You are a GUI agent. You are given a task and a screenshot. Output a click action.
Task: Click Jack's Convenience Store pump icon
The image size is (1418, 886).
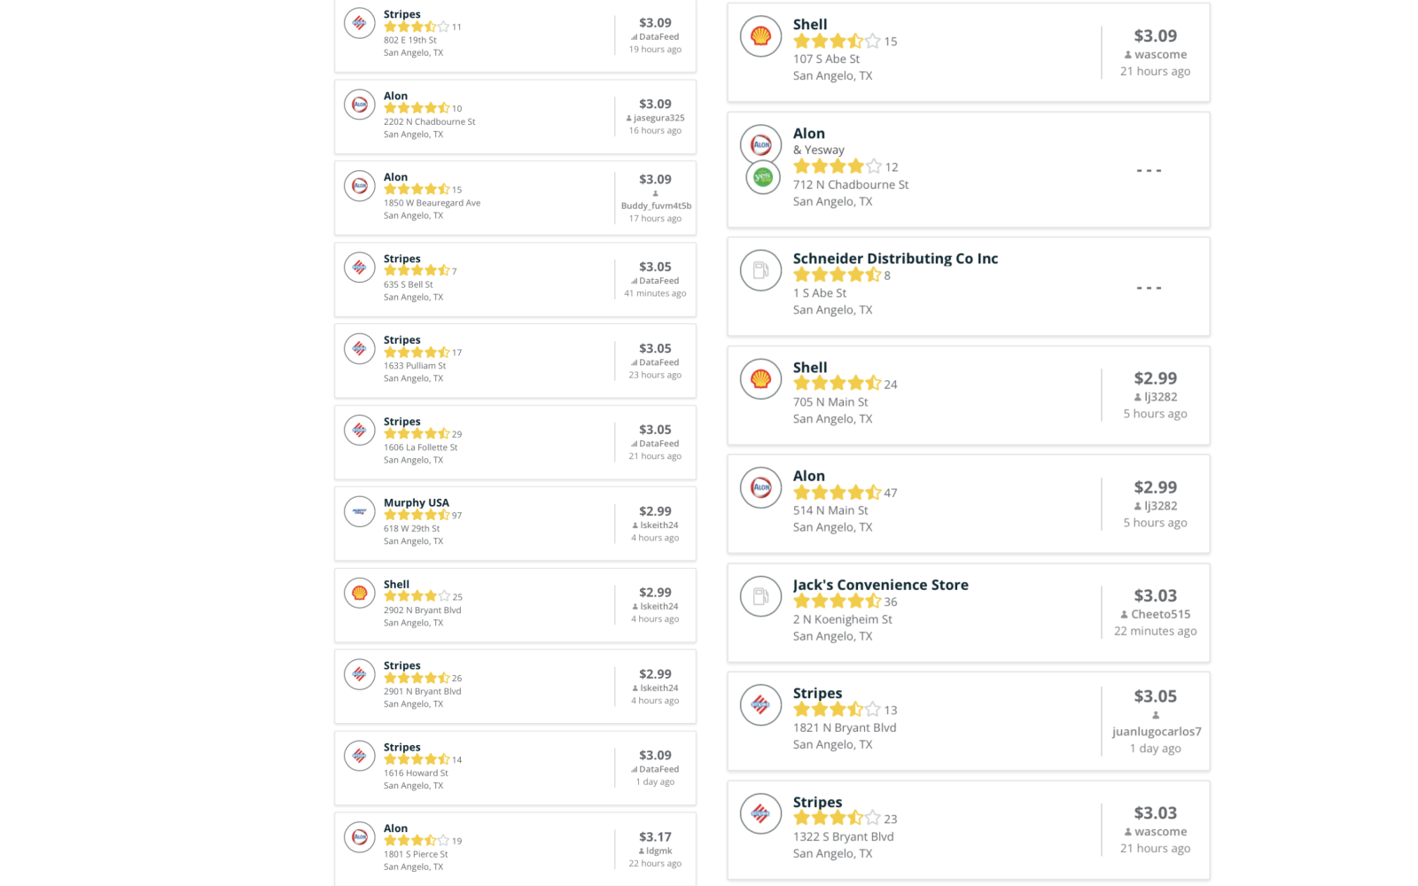pyautogui.click(x=760, y=596)
